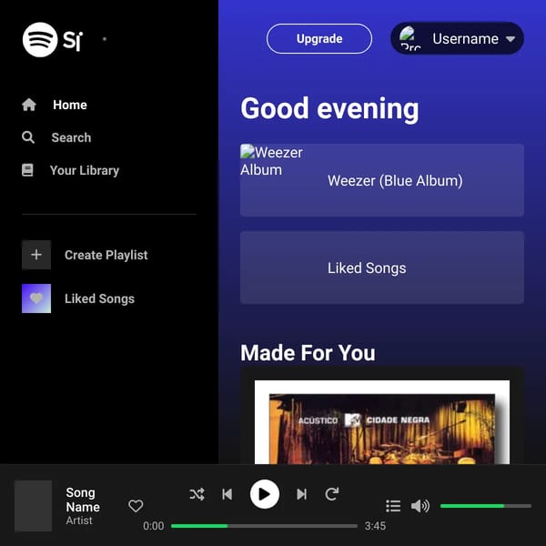Click the now playing album art thumbnail
This screenshot has width=546, height=546.
pos(33,506)
